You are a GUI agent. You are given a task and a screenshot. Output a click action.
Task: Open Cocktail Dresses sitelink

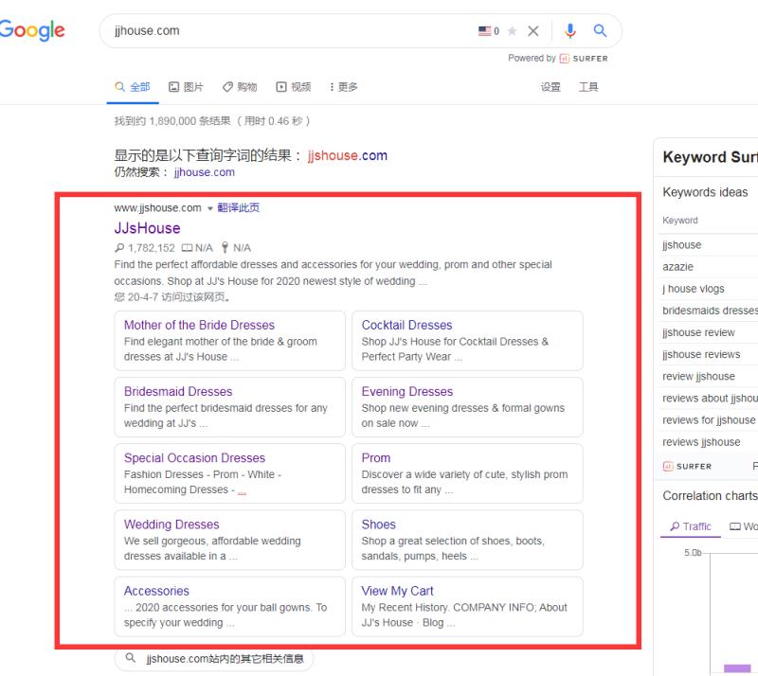coord(407,325)
